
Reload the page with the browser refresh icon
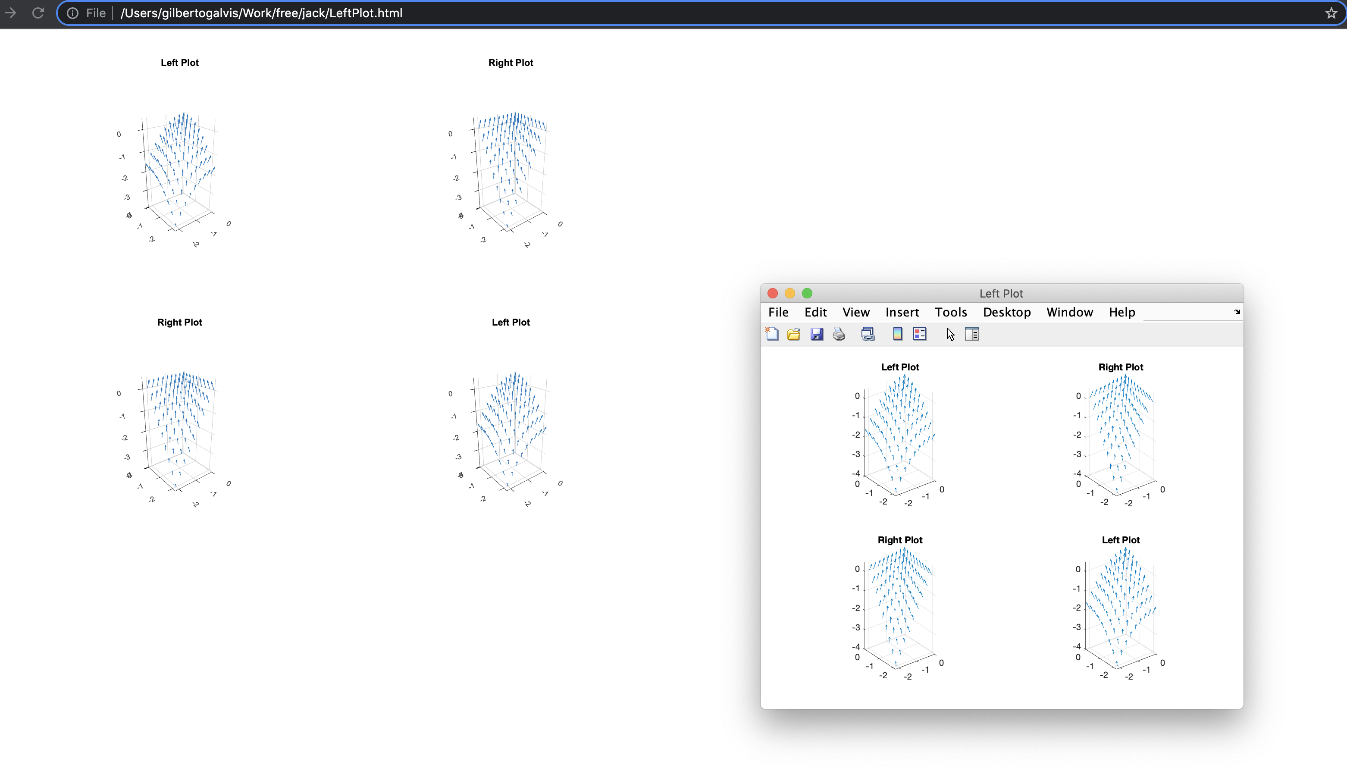(x=38, y=13)
